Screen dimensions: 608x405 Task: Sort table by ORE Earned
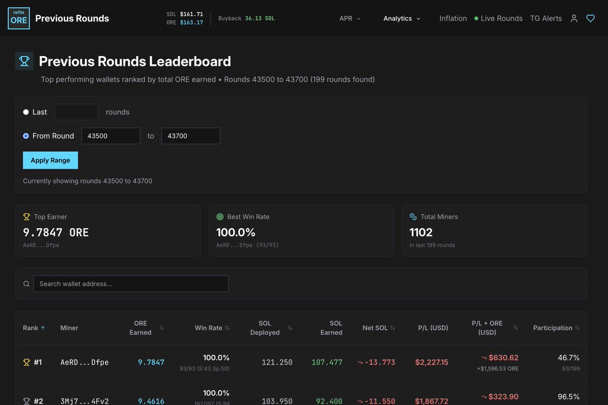click(162, 328)
